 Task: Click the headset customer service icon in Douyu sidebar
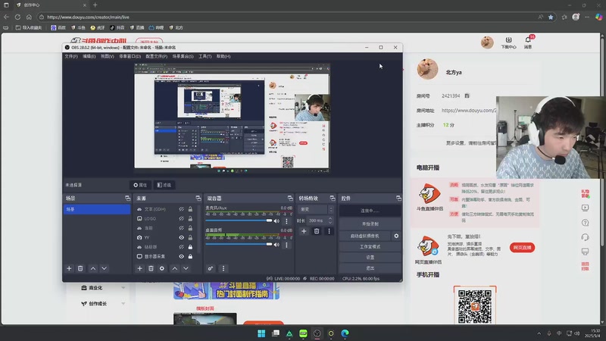[585, 237]
